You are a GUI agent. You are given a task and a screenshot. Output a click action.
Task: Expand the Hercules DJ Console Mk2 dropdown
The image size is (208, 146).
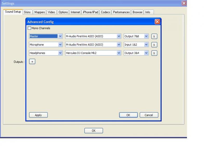pyautogui.click(x=93, y=53)
